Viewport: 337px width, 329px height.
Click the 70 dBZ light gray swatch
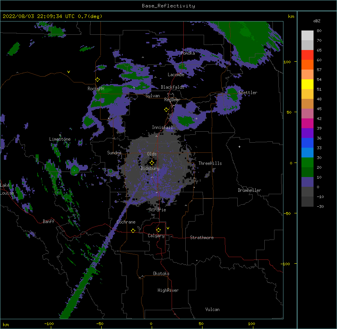point(307,36)
